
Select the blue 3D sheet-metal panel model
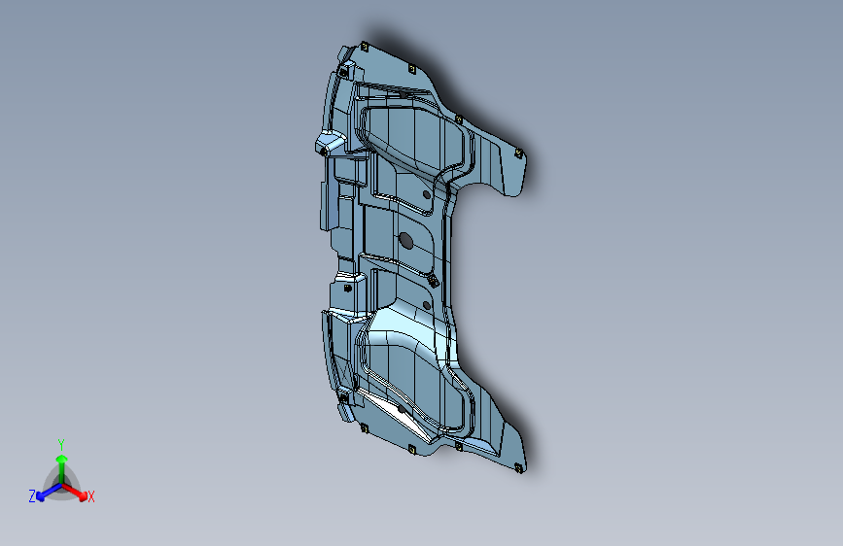(x=420, y=256)
